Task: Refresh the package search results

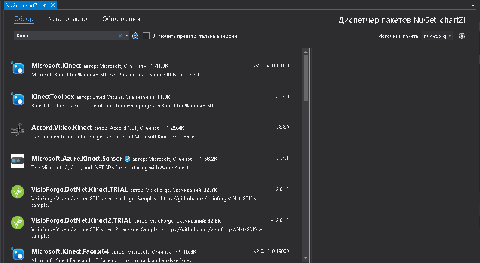Action: tap(135, 36)
